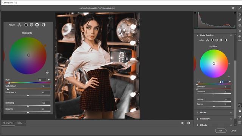Click Saturation value field in right panel
242x136 pixels.
[x=227, y=87]
